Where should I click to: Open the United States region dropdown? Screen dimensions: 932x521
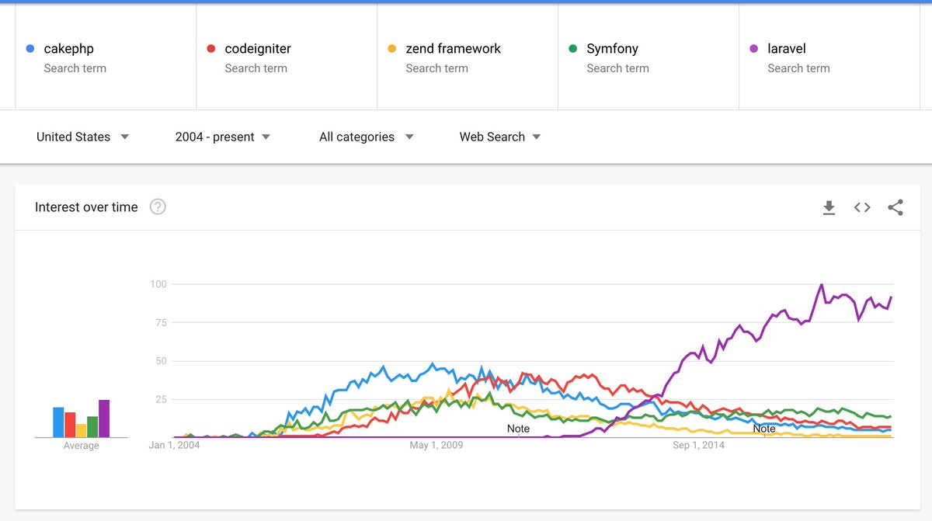pyautogui.click(x=82, y=137)
